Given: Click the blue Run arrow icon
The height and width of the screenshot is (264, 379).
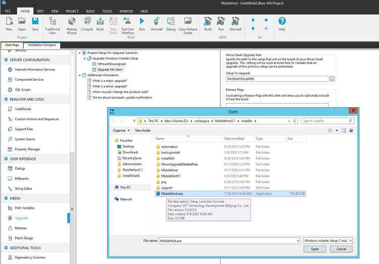Looking at the screenshot, I should (x=142, y=21).
